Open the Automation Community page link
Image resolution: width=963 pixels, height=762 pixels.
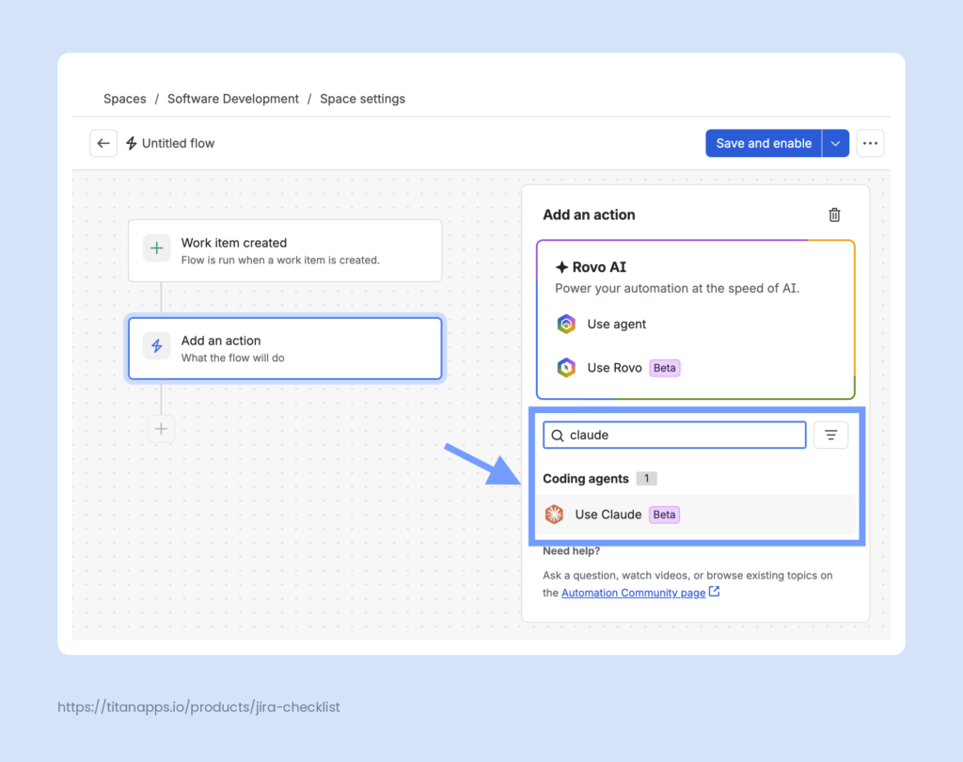pyautogui.click(x=633, y=593)
